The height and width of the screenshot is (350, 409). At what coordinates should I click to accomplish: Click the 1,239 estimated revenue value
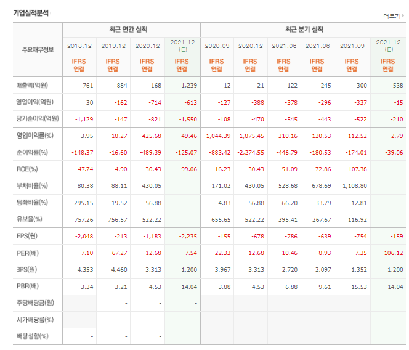(x=189, y=86)
